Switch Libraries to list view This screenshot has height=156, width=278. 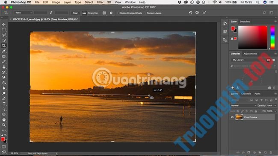(274, 60)
